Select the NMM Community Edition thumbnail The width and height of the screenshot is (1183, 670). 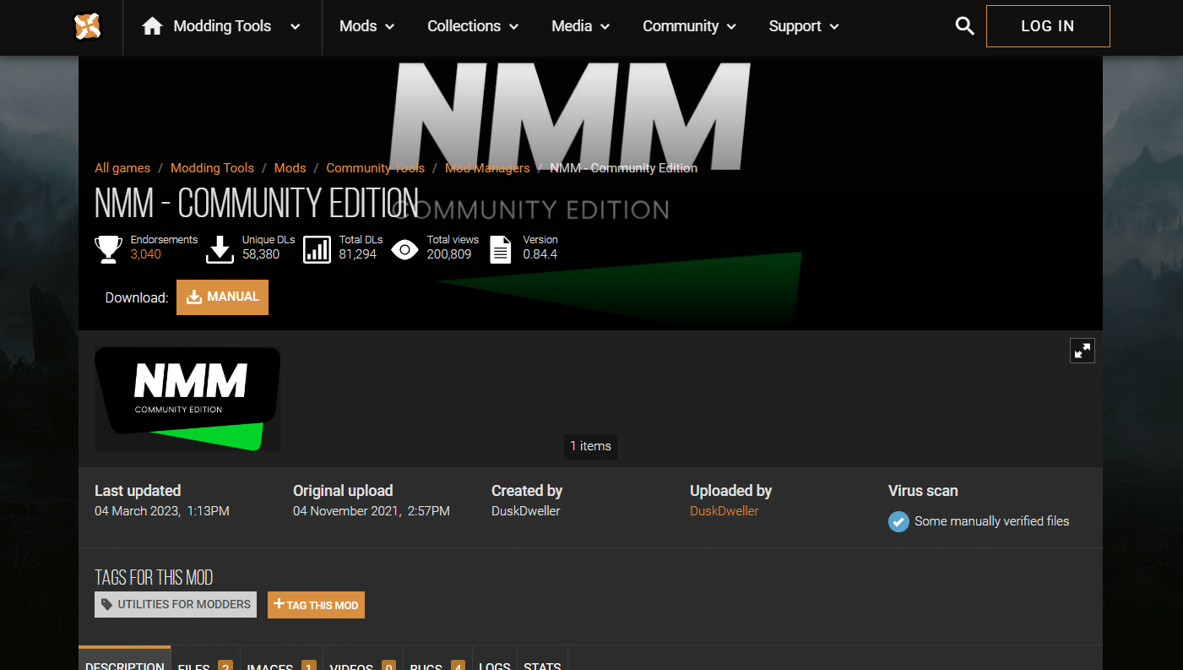187,398
